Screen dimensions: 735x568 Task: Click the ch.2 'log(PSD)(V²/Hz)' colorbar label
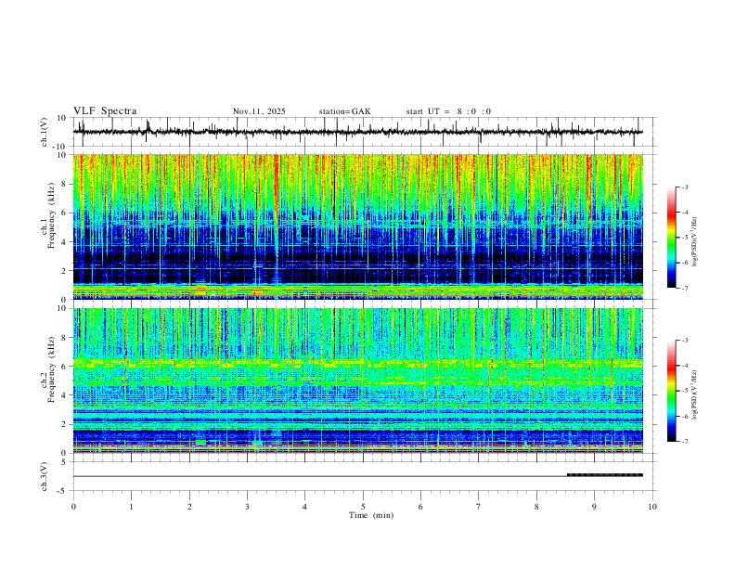point(694,395)
